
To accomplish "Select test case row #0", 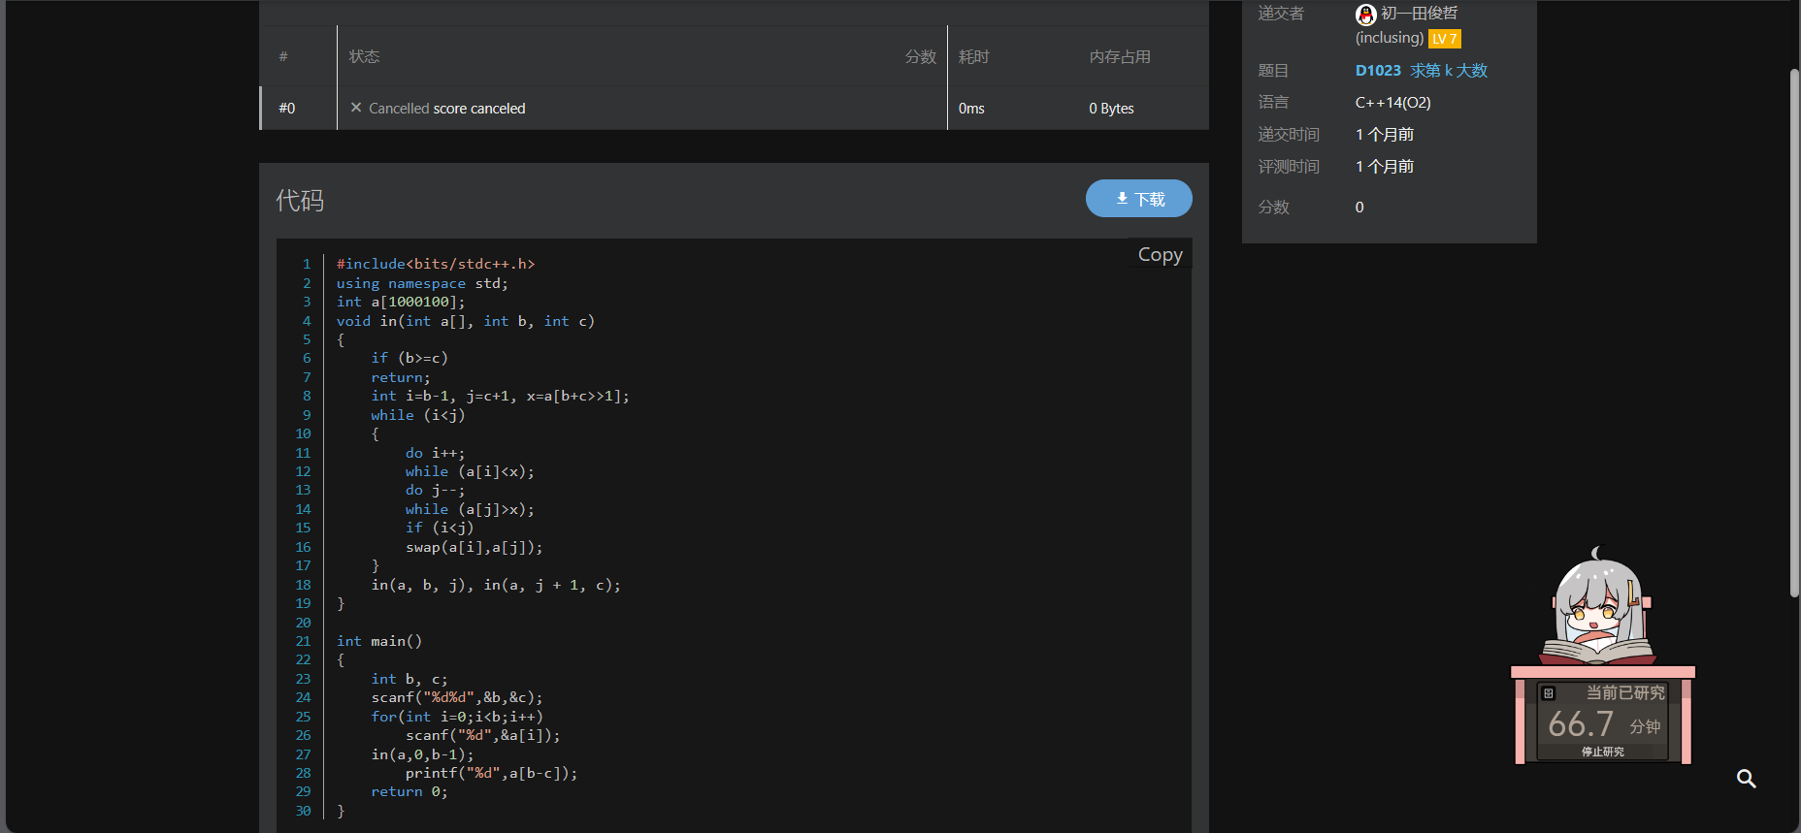I will [x=287, y=109].
